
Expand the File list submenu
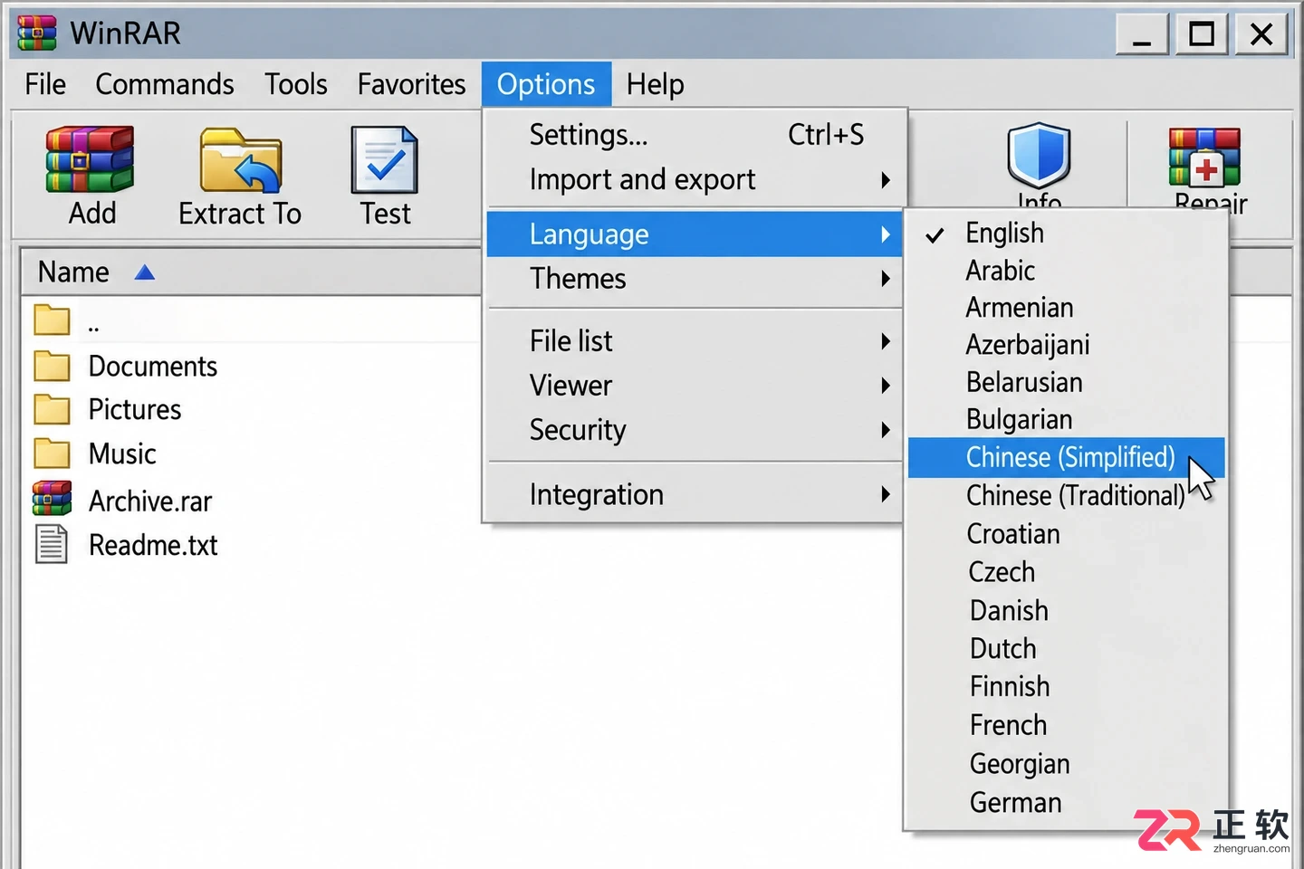pyautogui.click(x=695, y=341)
